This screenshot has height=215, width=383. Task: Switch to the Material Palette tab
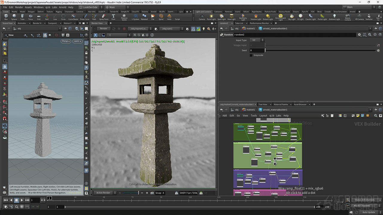point(281,105)
